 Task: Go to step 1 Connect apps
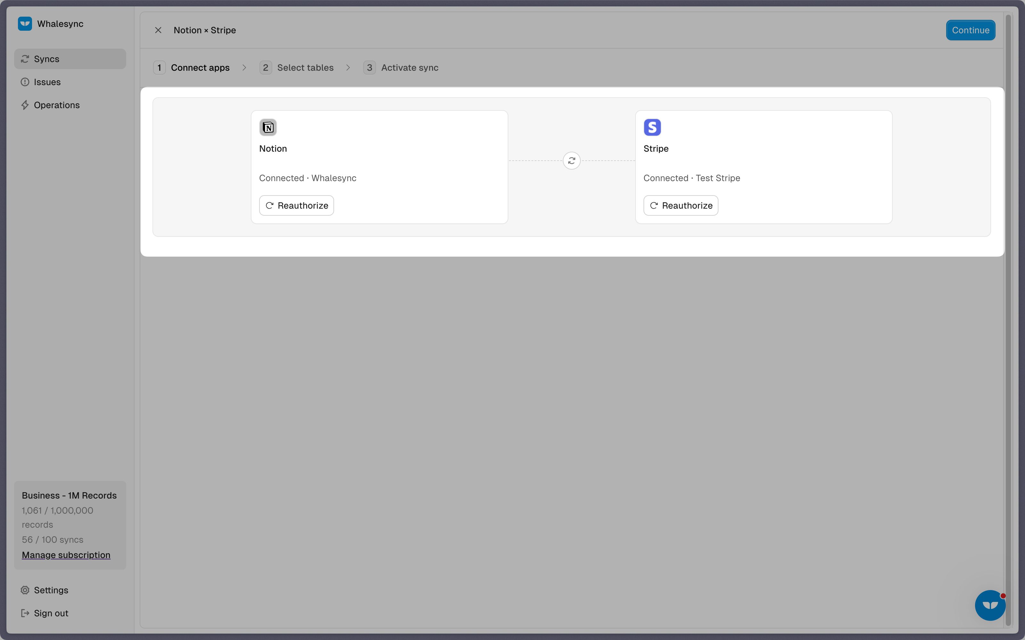(x=192, y=68)
